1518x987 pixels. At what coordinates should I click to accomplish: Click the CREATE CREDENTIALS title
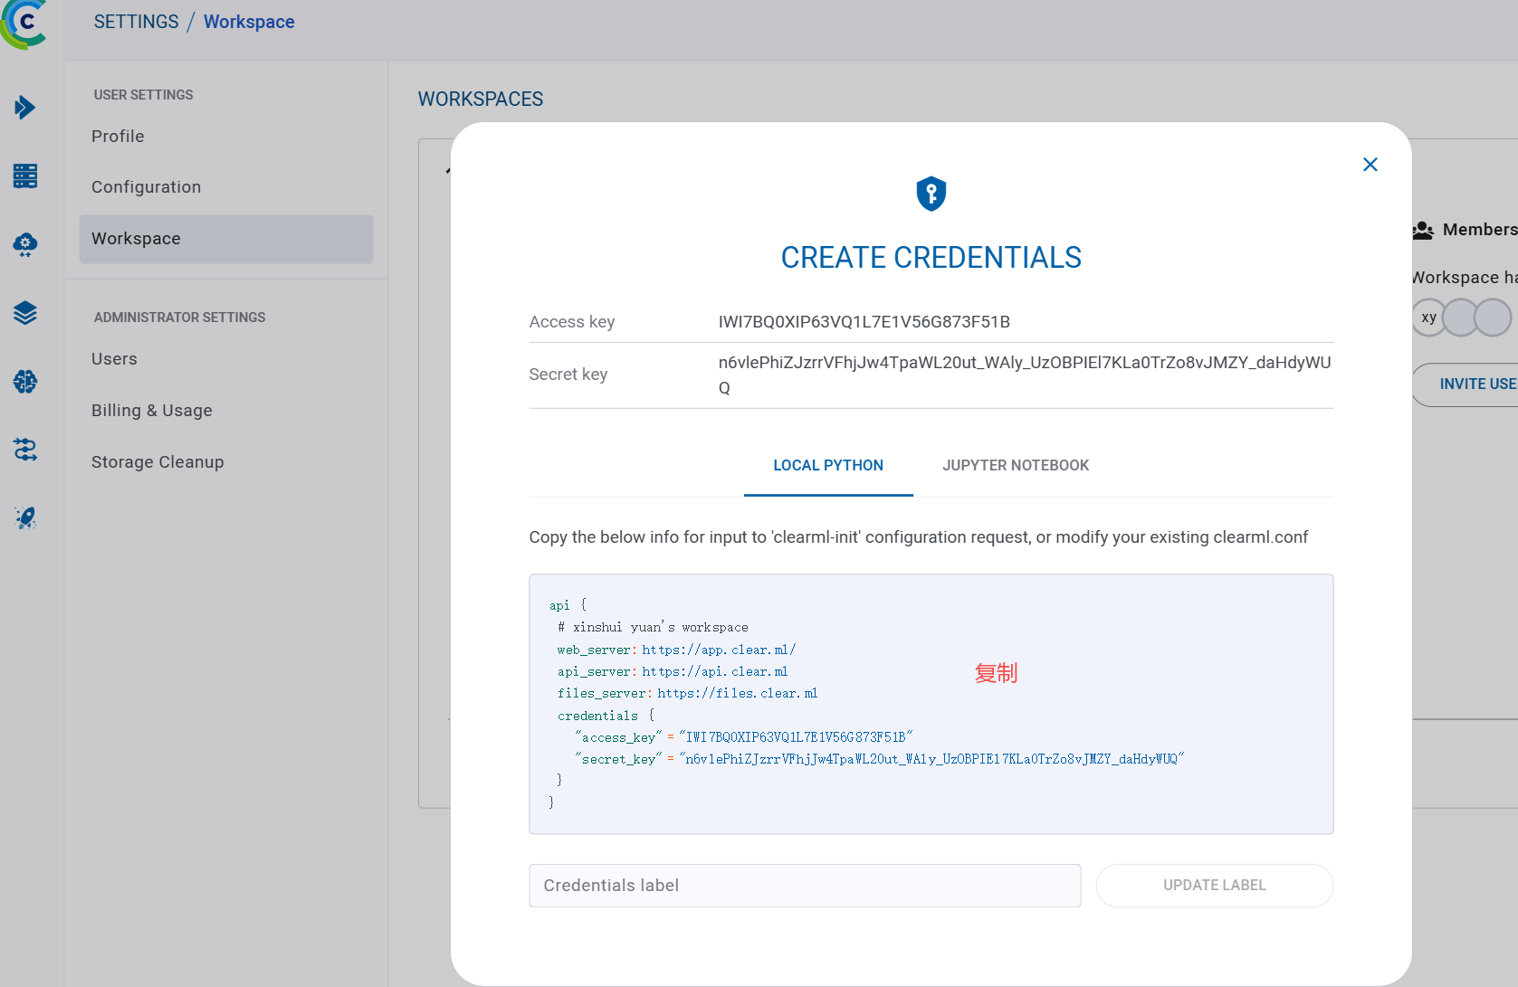tap(931, 258)
